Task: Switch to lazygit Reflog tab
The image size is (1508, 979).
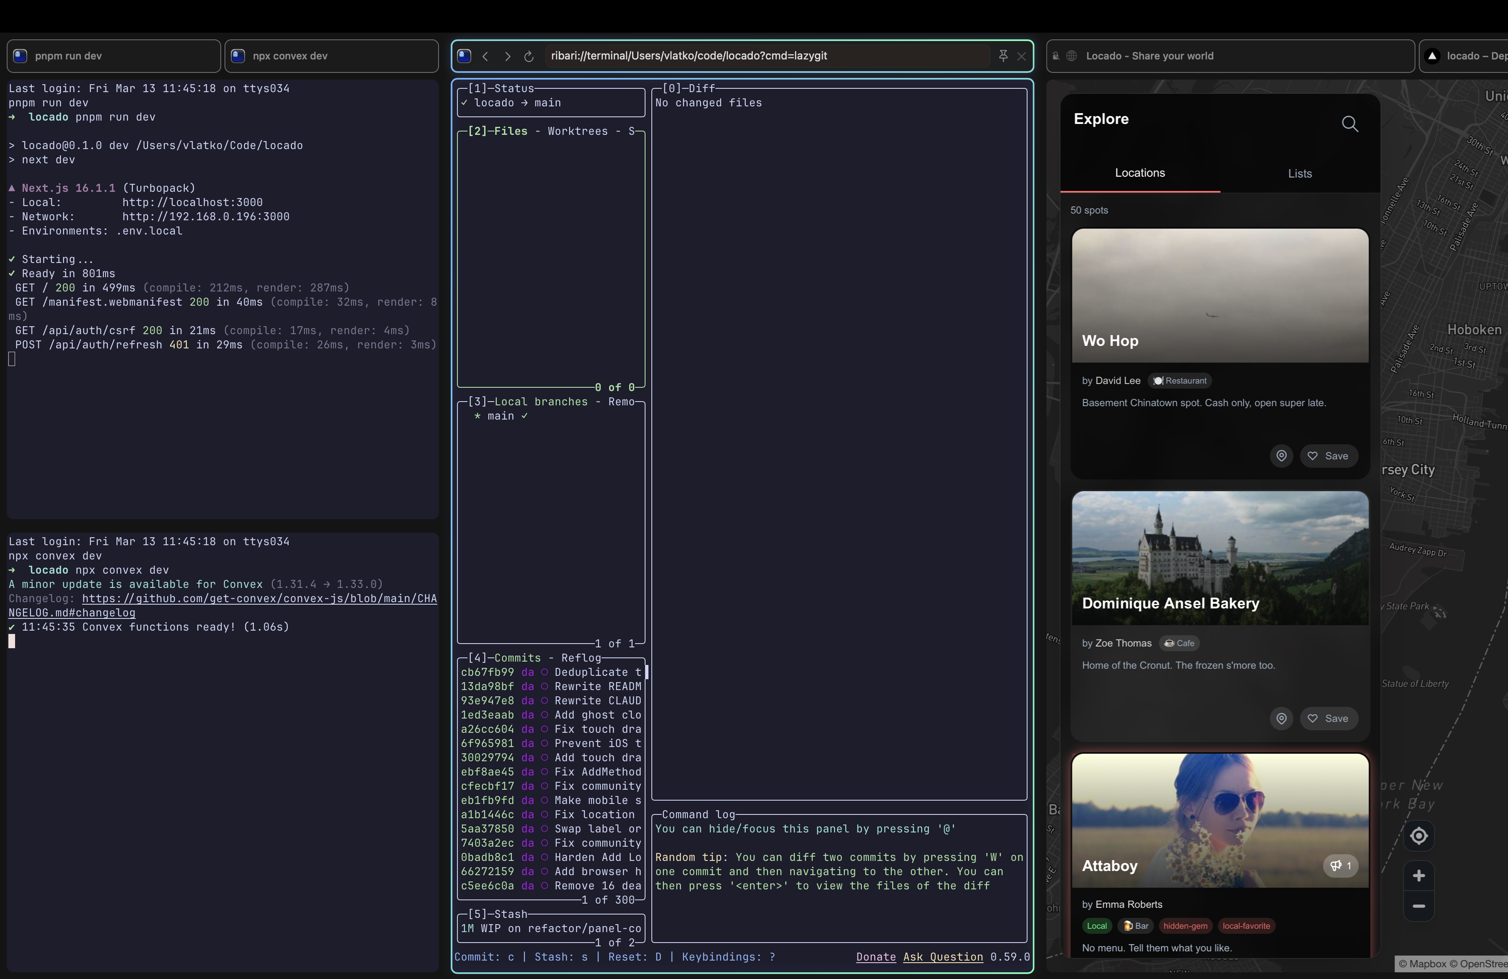Action: click(x=581, y=658)
